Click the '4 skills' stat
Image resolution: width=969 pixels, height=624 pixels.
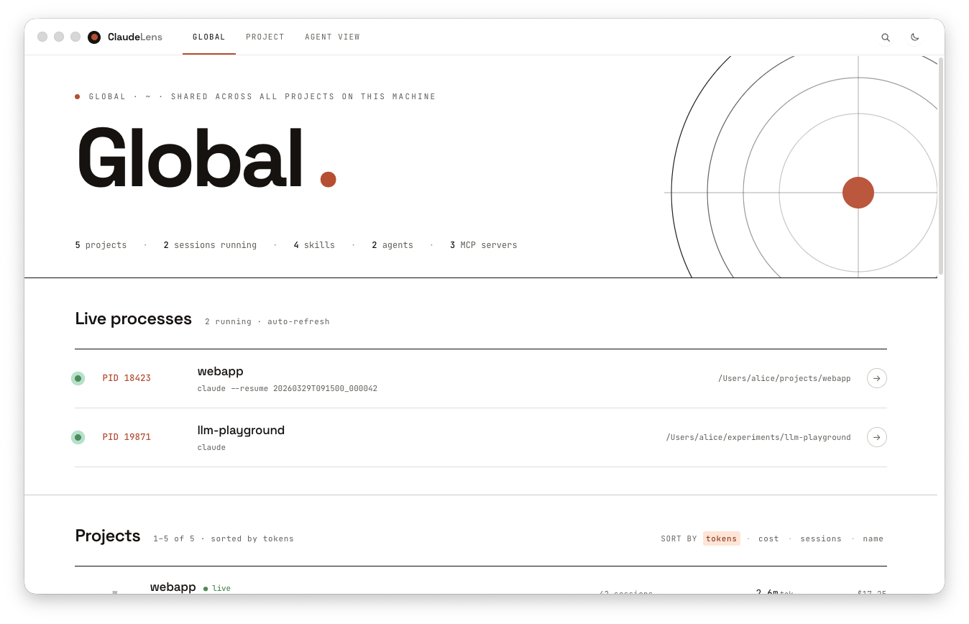pyautogui.click(x=314, y=245)
